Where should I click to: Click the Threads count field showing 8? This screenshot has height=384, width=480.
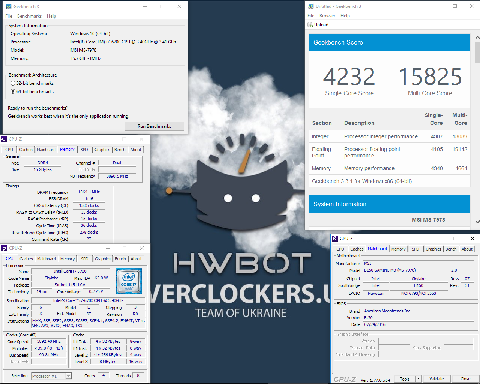tap(138, 375)
